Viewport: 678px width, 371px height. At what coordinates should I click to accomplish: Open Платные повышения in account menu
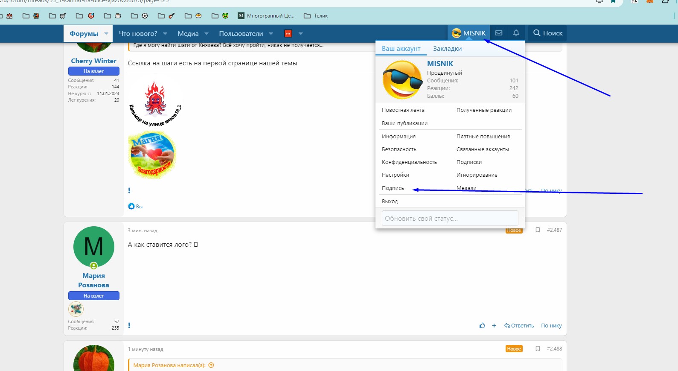pos(483,136)
